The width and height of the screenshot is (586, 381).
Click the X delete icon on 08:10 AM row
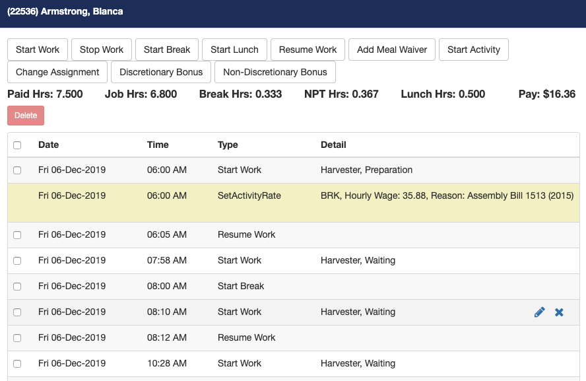(x=559, y=312)
